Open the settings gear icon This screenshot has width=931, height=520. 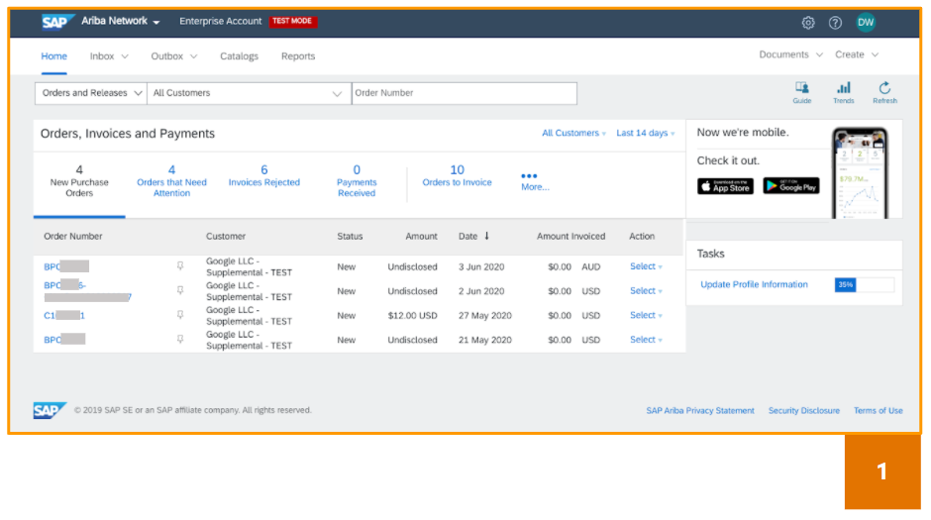click(808, 23)
